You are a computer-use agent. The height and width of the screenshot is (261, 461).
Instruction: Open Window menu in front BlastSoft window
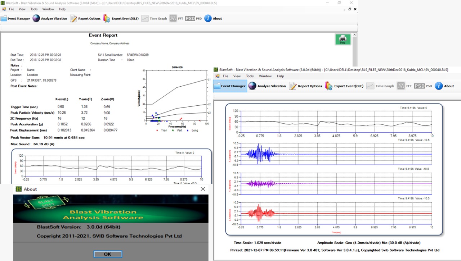[265, 76]
